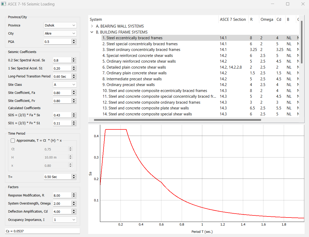Click the T= period value field

point(58,177)
